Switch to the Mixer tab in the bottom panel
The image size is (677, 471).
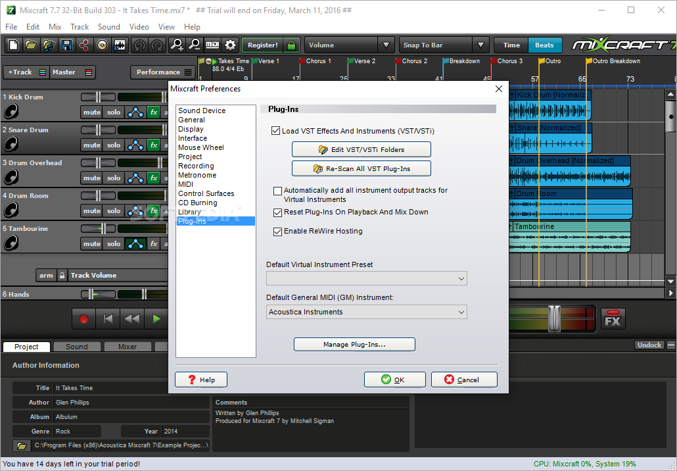pyautogui.click(x=128, y=347)
